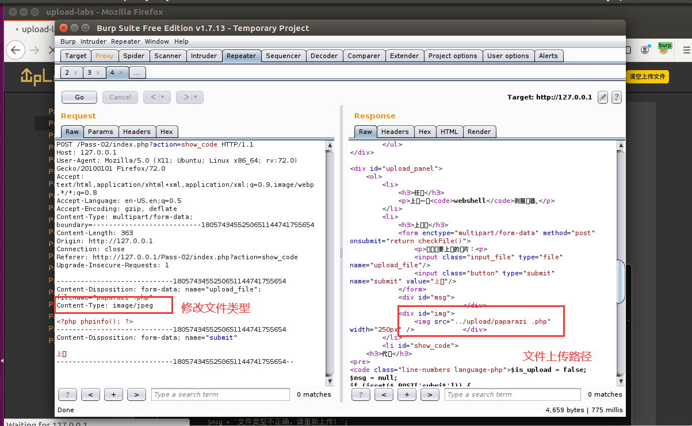Click the Content-Type: image/jpeg line in request
692x426 pixels.
105,305
